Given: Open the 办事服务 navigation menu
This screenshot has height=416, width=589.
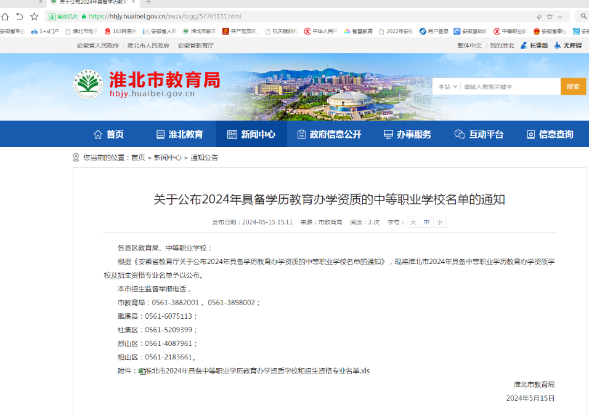Looking at the screenshot, I should [x=407, y=134].
